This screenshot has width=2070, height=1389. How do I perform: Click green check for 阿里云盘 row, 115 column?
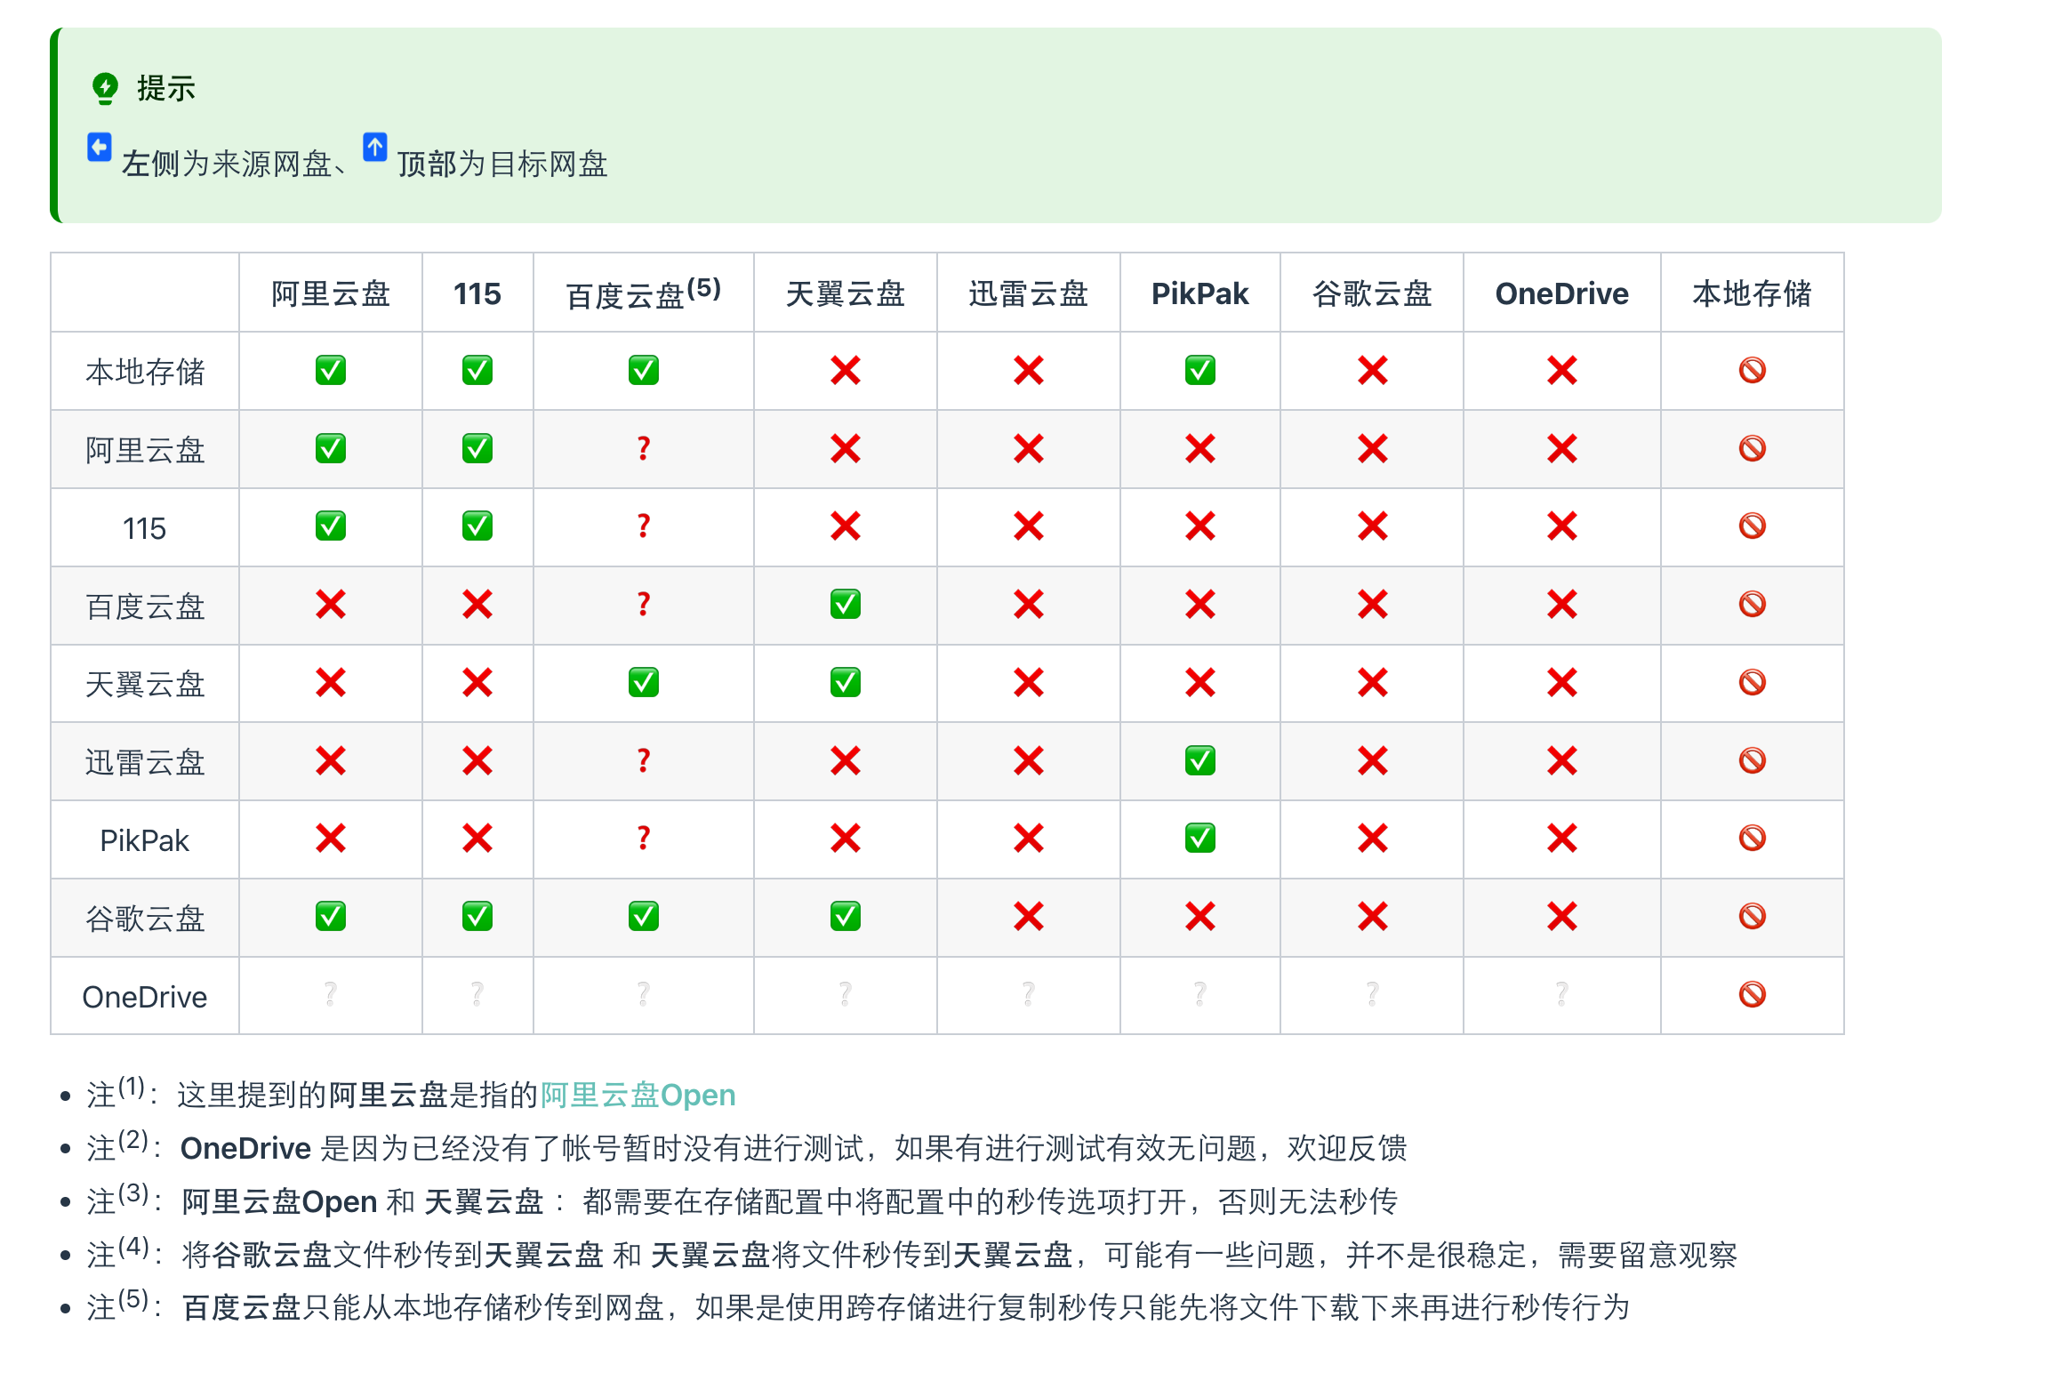point(477,448)
